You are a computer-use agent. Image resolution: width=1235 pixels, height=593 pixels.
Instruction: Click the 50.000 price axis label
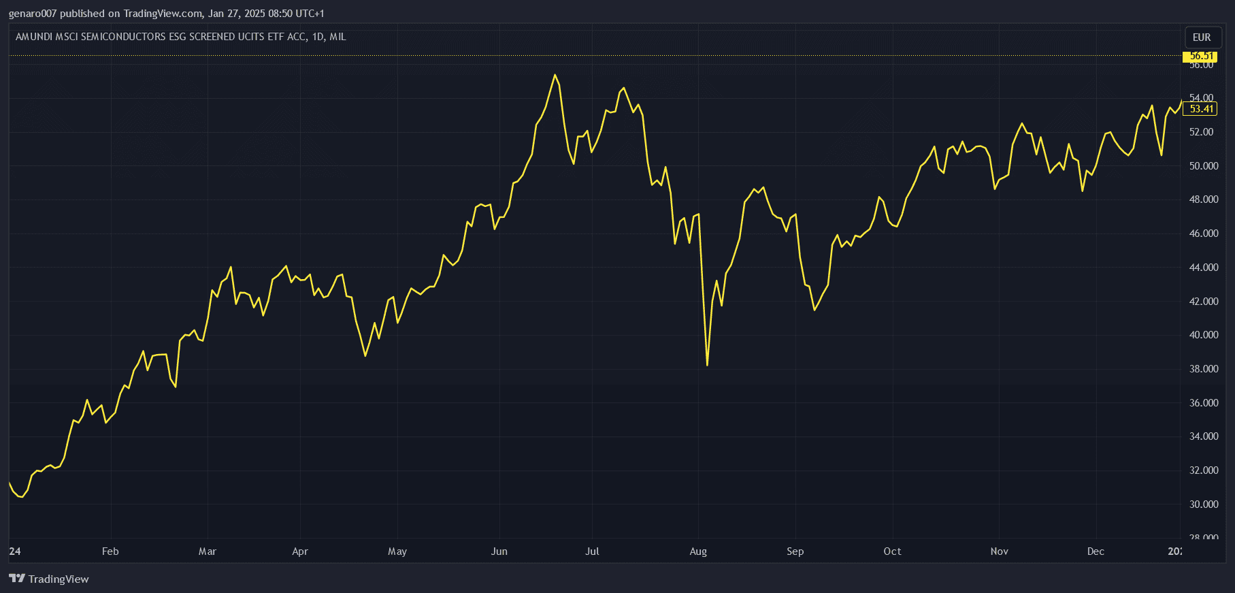[1204, 166]
